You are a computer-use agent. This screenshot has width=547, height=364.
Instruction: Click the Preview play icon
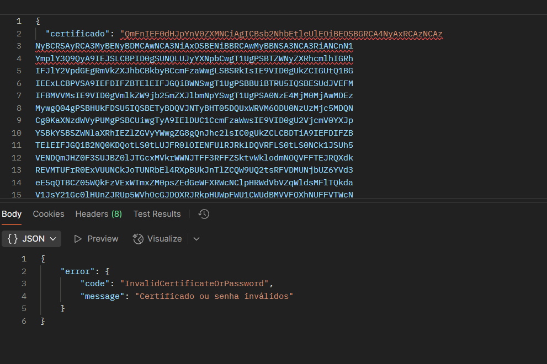78,239
